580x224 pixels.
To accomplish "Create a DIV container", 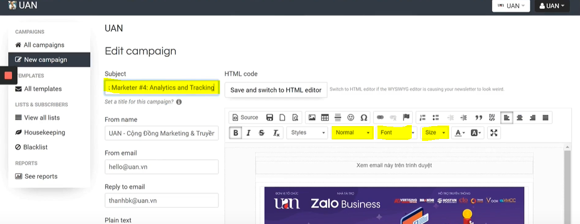I will click(x=492, y=117).
